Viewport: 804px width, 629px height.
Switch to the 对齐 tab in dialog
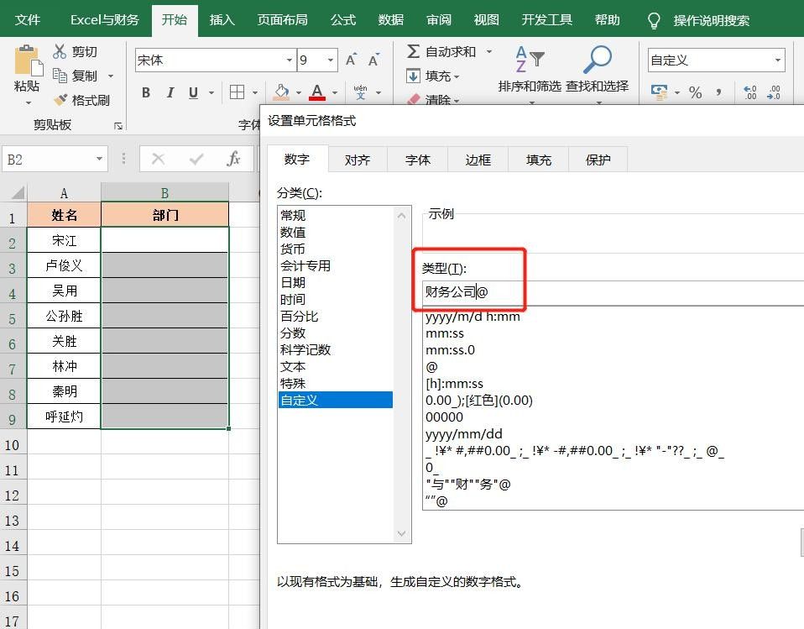click(358, 160)
